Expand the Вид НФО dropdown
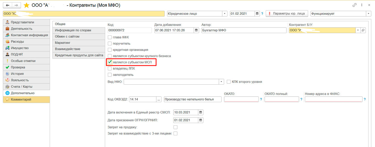 pos(222,82)
